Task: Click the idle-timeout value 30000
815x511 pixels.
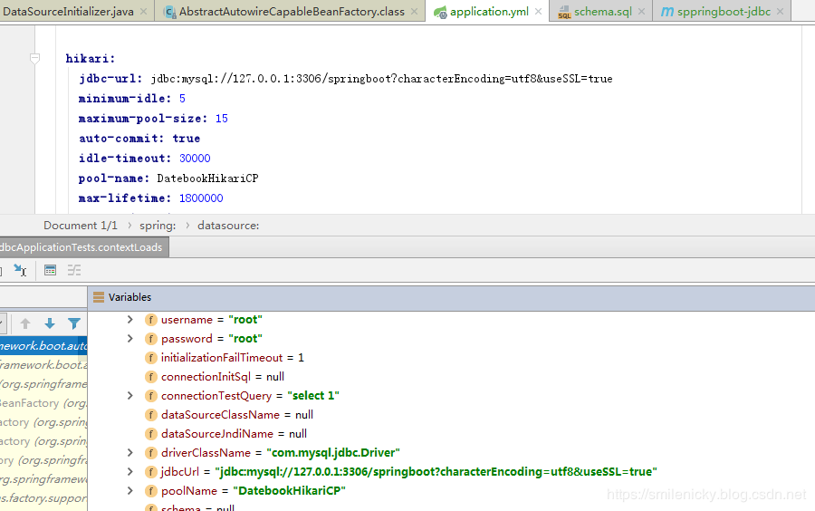Action: [x=195, y=158]
